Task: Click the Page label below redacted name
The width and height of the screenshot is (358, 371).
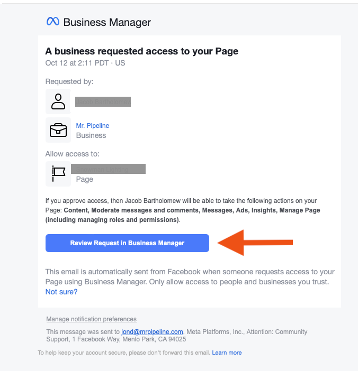Action: (x=84, y=179)
